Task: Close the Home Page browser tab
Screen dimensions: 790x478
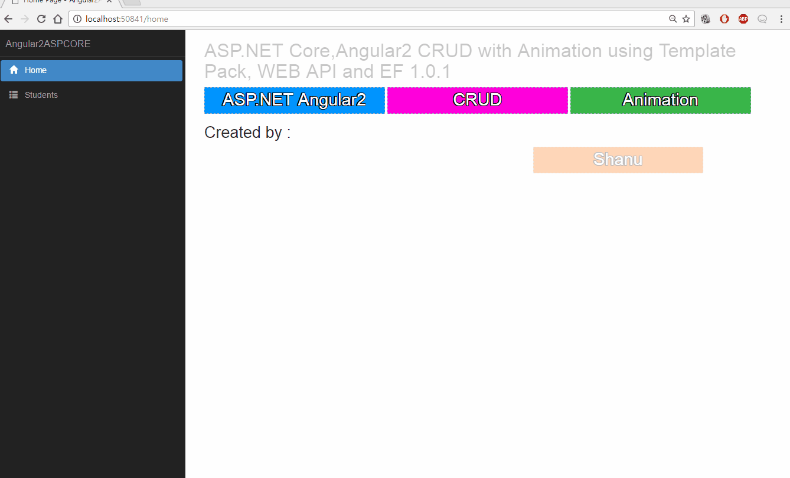Action: coord(109,2)
